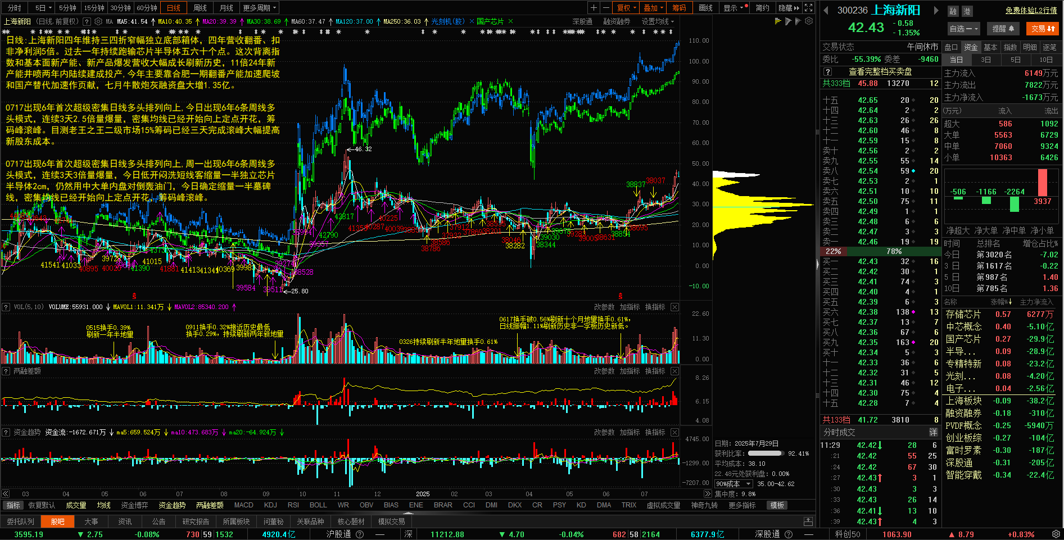
Task: Zoom out the chart with minus icon
Action: pos(606,8)
